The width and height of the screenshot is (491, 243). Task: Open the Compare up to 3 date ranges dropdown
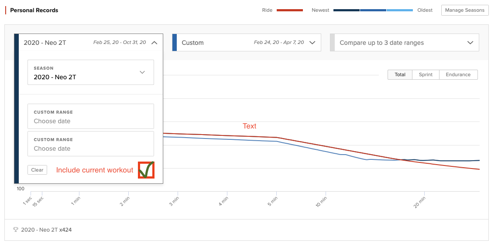coord(470,43)
